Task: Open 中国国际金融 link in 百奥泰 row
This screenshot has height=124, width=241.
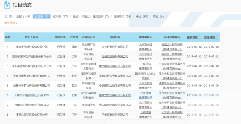Action: (x=115, y=105)
